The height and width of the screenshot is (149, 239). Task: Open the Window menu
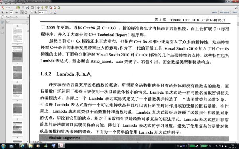[x=18, y=4]
